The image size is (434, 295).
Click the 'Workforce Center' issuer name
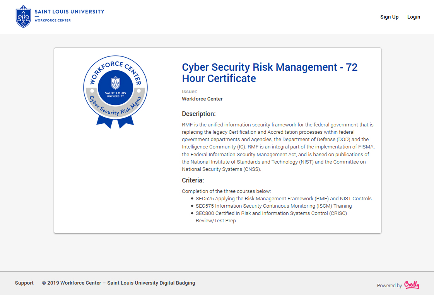point(202,99)
